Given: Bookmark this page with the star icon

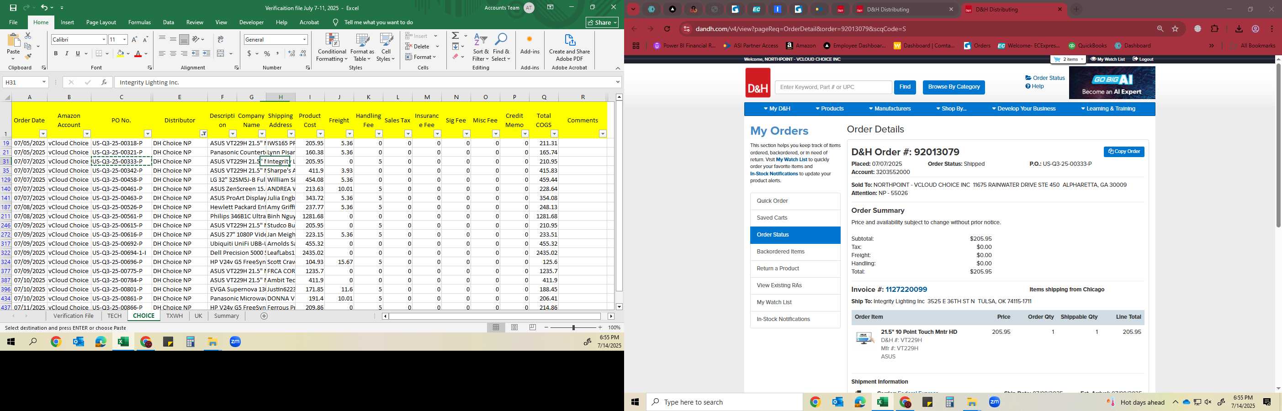Looking at the screenshot, I should click(x=1176, y=29).
